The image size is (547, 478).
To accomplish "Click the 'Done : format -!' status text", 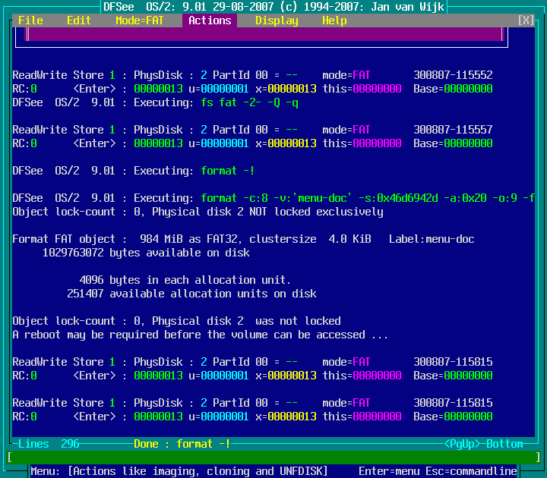I will click(182, 444).
